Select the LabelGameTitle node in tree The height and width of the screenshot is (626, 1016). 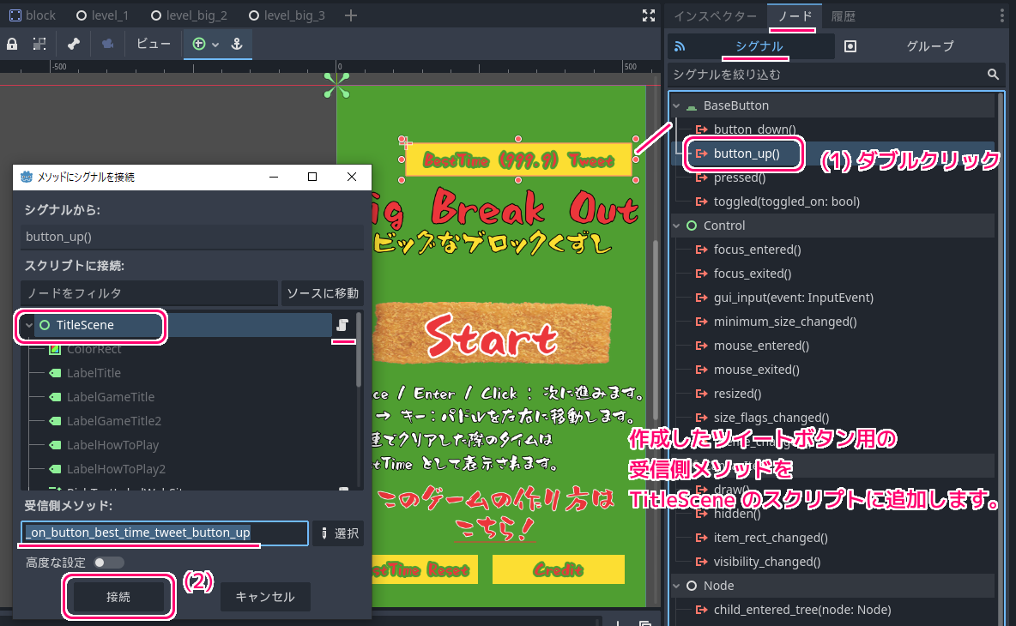pos(111,397)
